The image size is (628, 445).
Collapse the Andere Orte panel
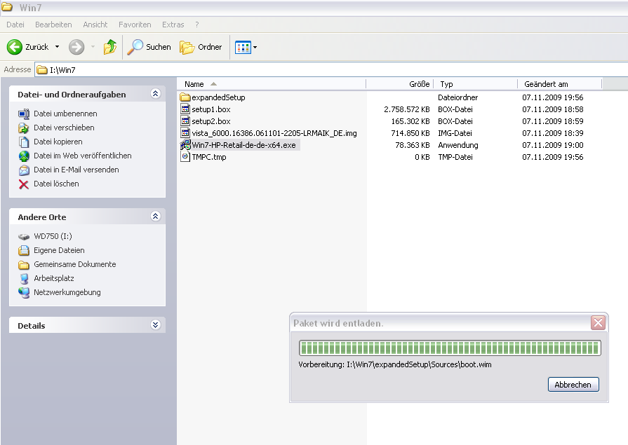coord(155,217)
